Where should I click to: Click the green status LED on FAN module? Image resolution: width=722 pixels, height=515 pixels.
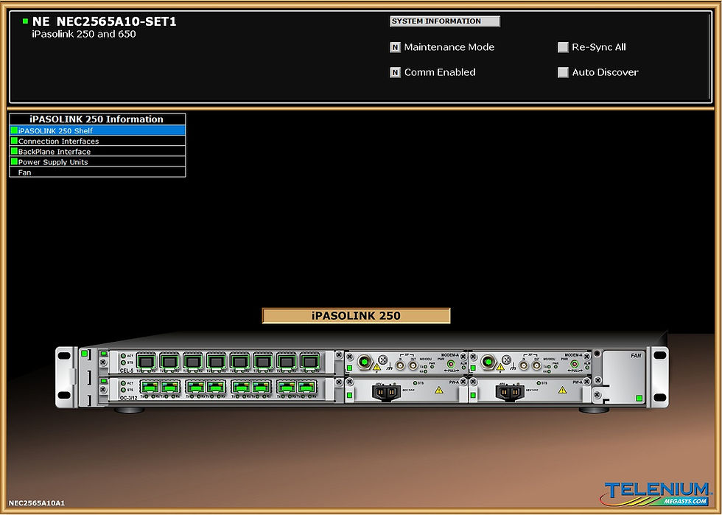(639, 398)
